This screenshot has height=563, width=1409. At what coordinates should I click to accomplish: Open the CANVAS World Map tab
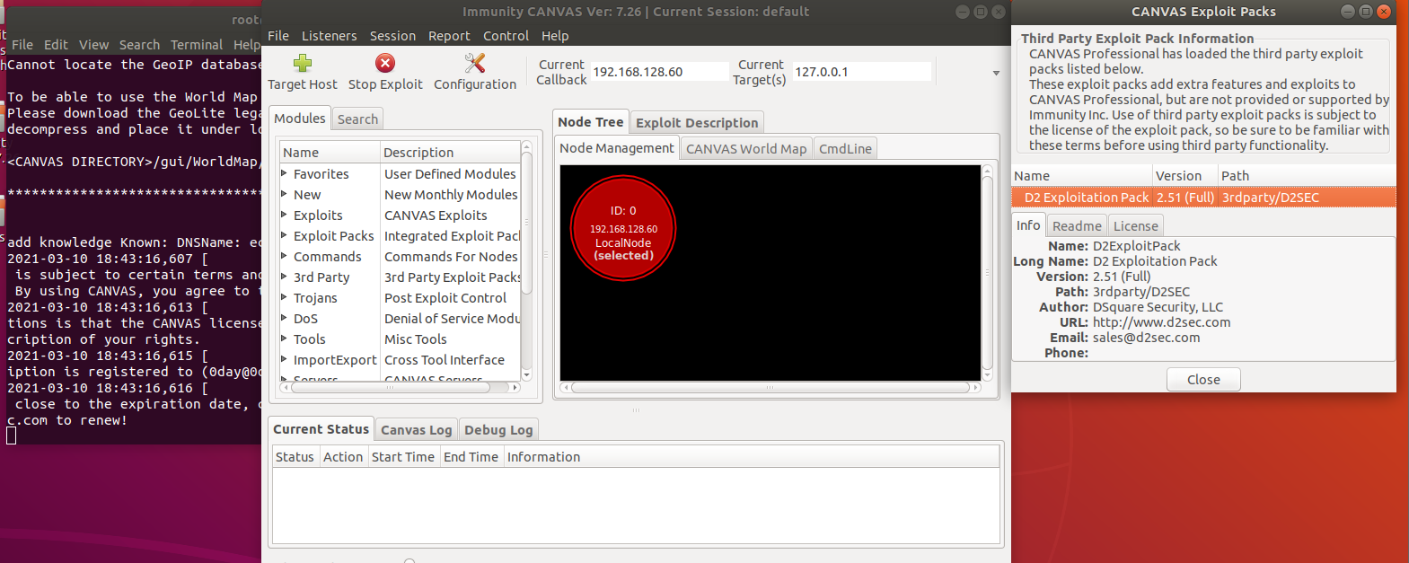point(746,149)
